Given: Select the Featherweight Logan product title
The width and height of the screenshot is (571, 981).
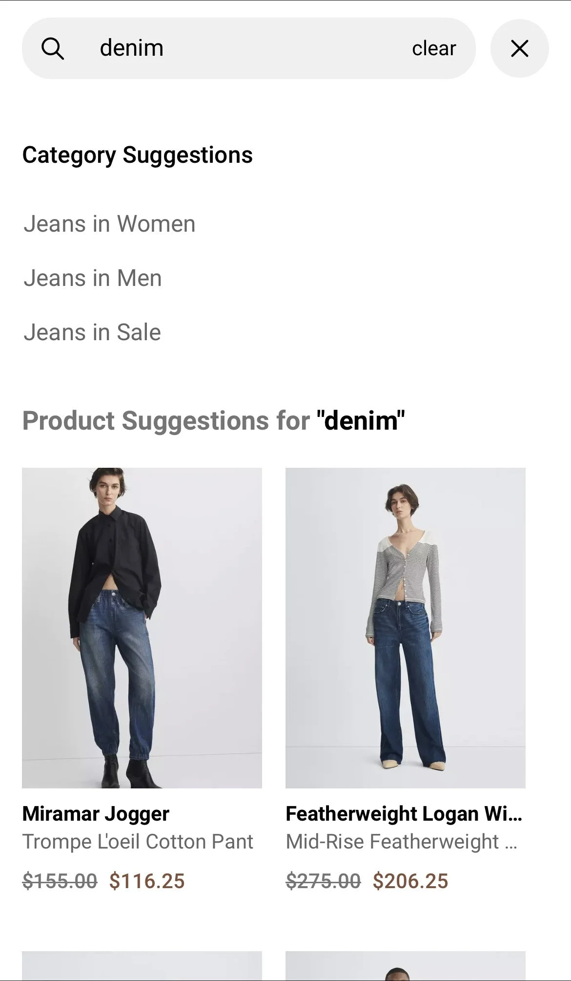Looking at the screenshot, I should click(404, 814).
